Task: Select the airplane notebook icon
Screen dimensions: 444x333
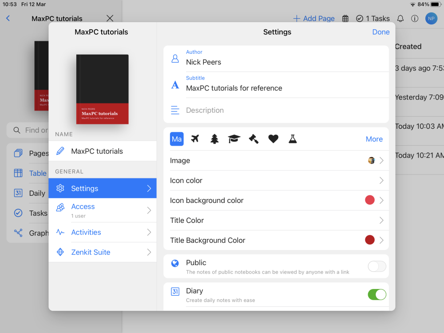Action: pyautogui.click(x=195, y=139)
